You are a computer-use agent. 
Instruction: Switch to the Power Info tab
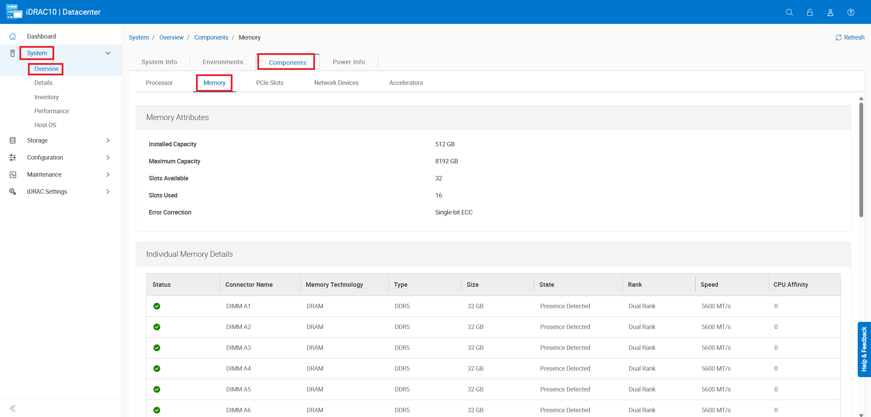click(348, 62)
